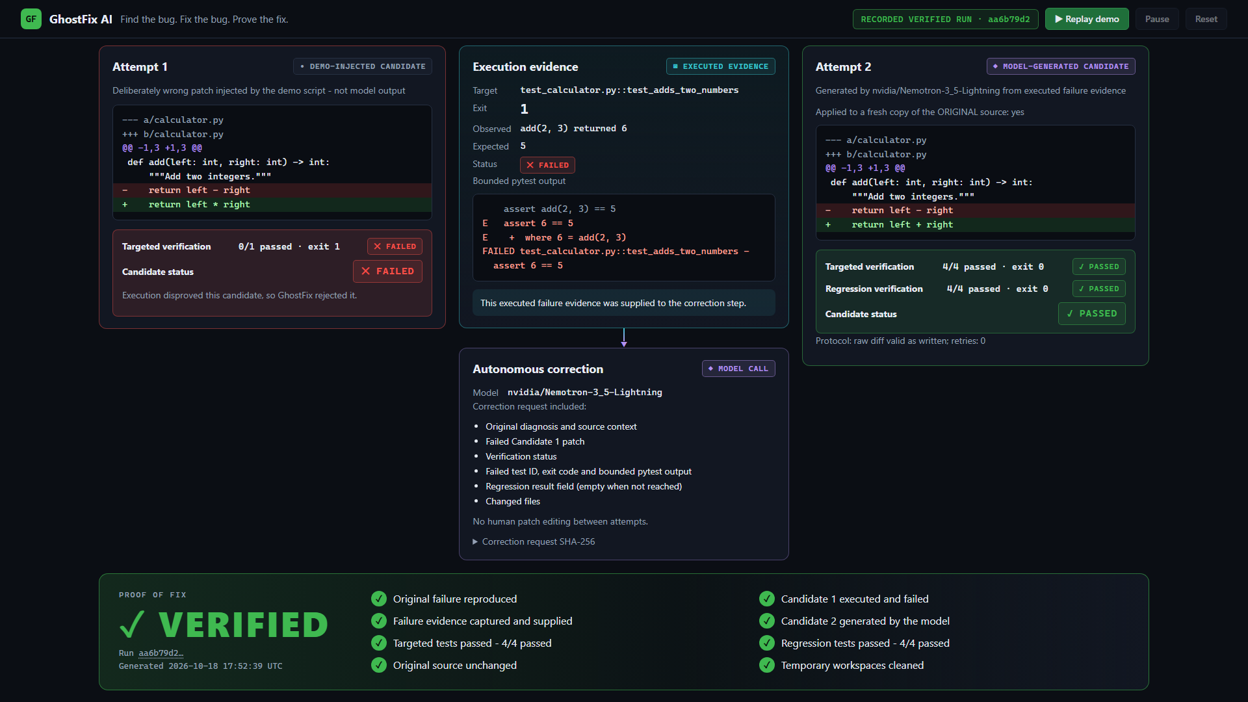
Task: Click '0/1 passed · exit 1' result text
Action: click(289, 246)
